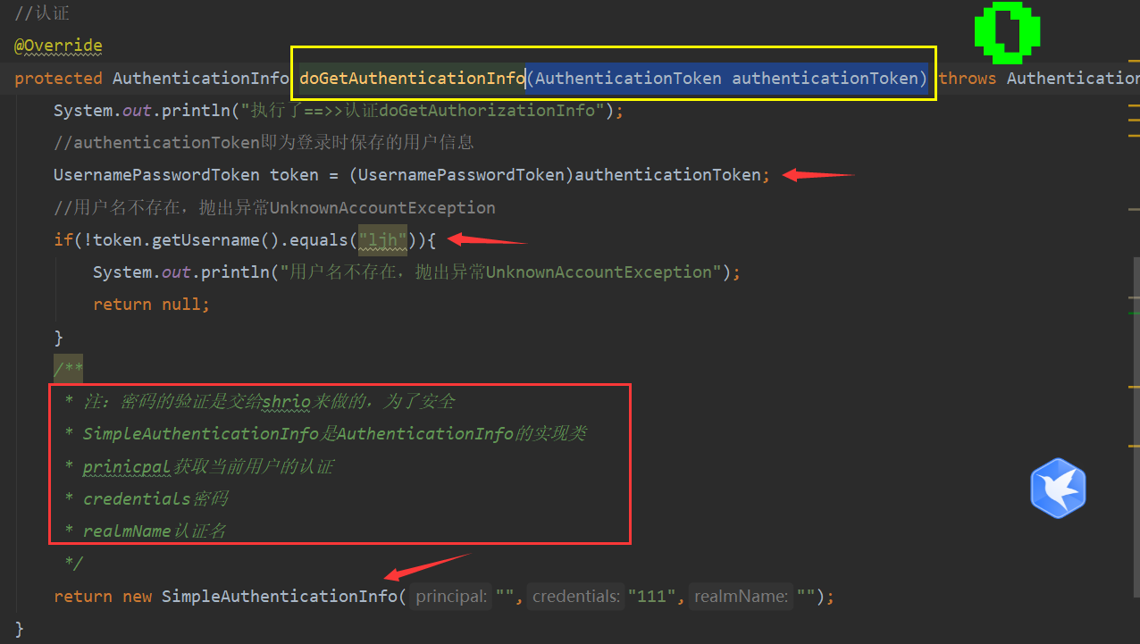Click the topmost yellow warning stripe marker
1140x644 pixels.
(x=1133, y=106)
